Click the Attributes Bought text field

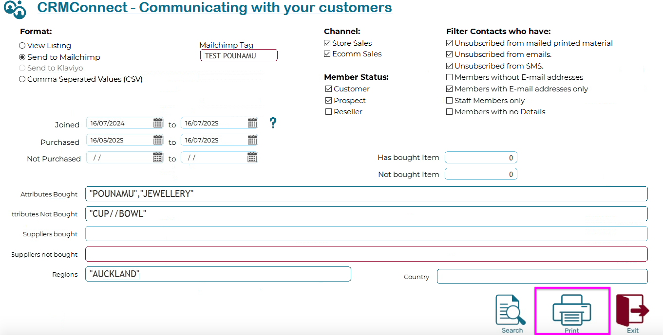tap(366, 194)
